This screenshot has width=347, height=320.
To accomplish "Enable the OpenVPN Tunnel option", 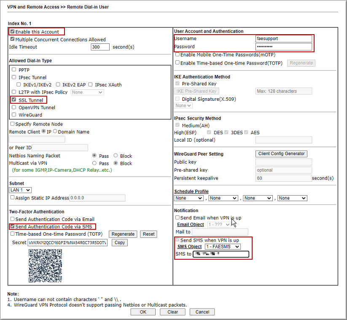I will (x=14, y=107).
